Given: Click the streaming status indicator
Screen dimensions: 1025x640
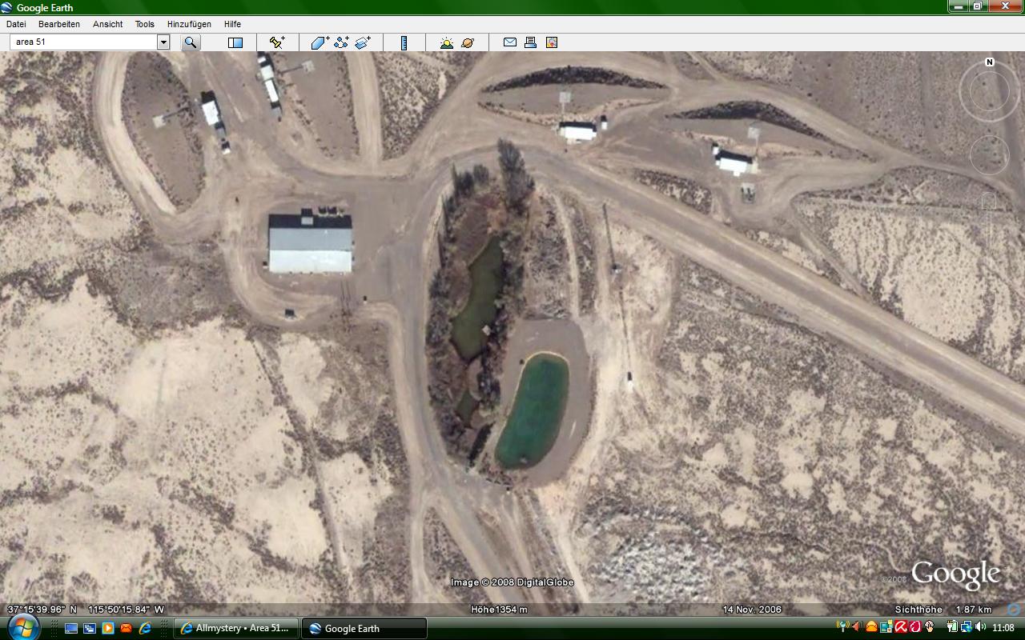Looking at the screenshot, I should point(1014,610).
